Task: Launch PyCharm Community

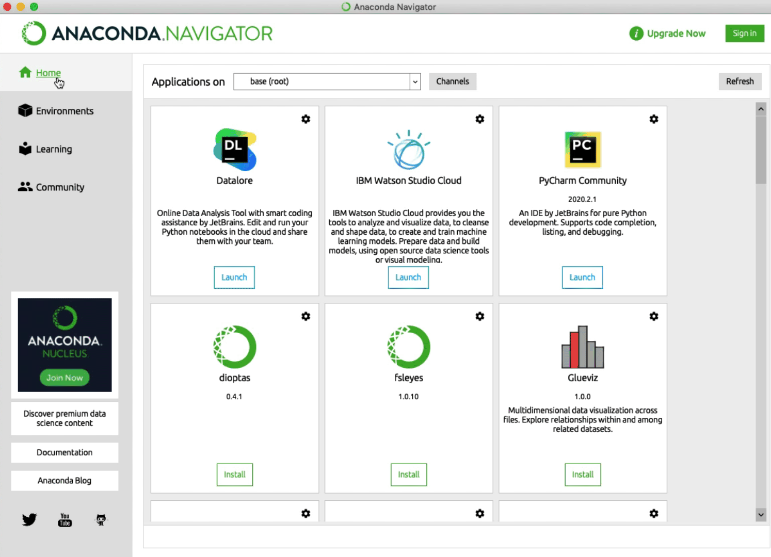Action: click(582, 277)
